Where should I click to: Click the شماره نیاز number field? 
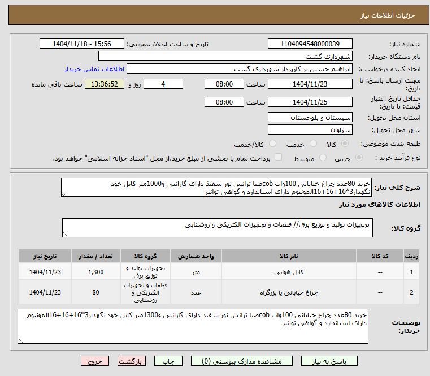pyautogui.click(x=310, y=44)
